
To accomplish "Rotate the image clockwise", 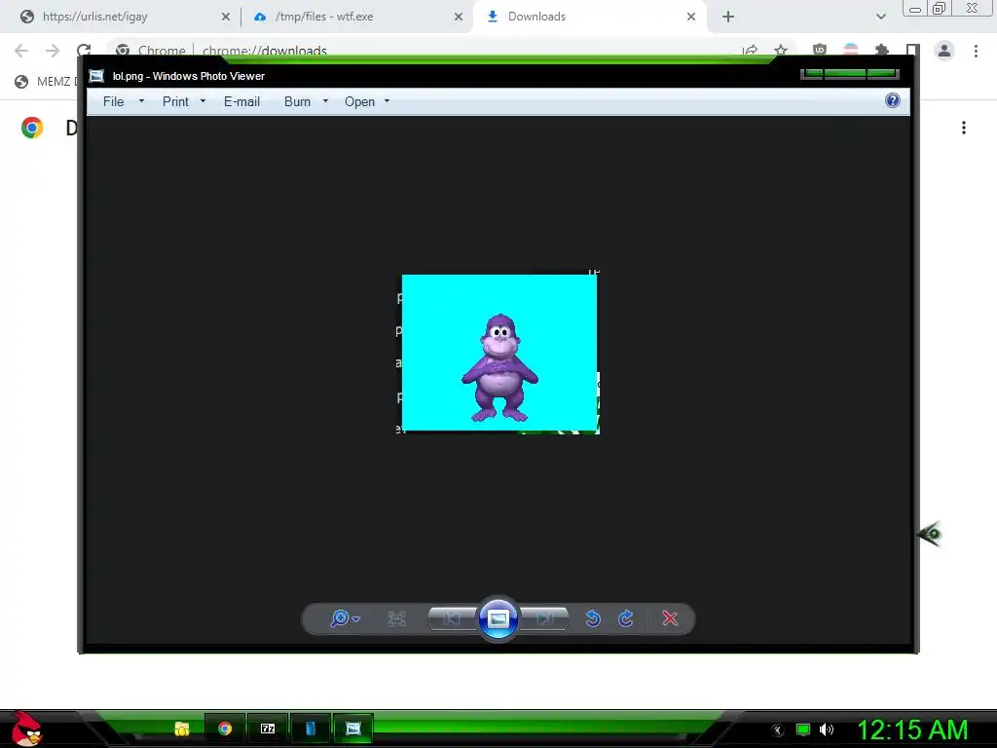I will (x=626, y=618).
